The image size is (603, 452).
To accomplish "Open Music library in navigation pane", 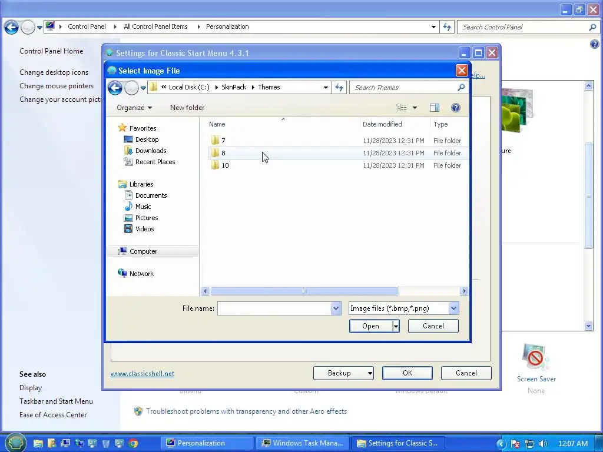I will pos(143,206).
